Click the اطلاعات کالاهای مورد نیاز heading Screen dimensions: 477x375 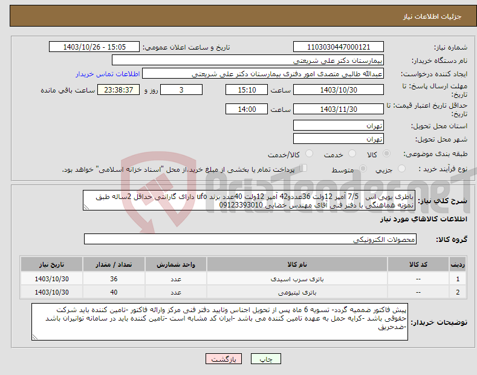coord(423,219)
